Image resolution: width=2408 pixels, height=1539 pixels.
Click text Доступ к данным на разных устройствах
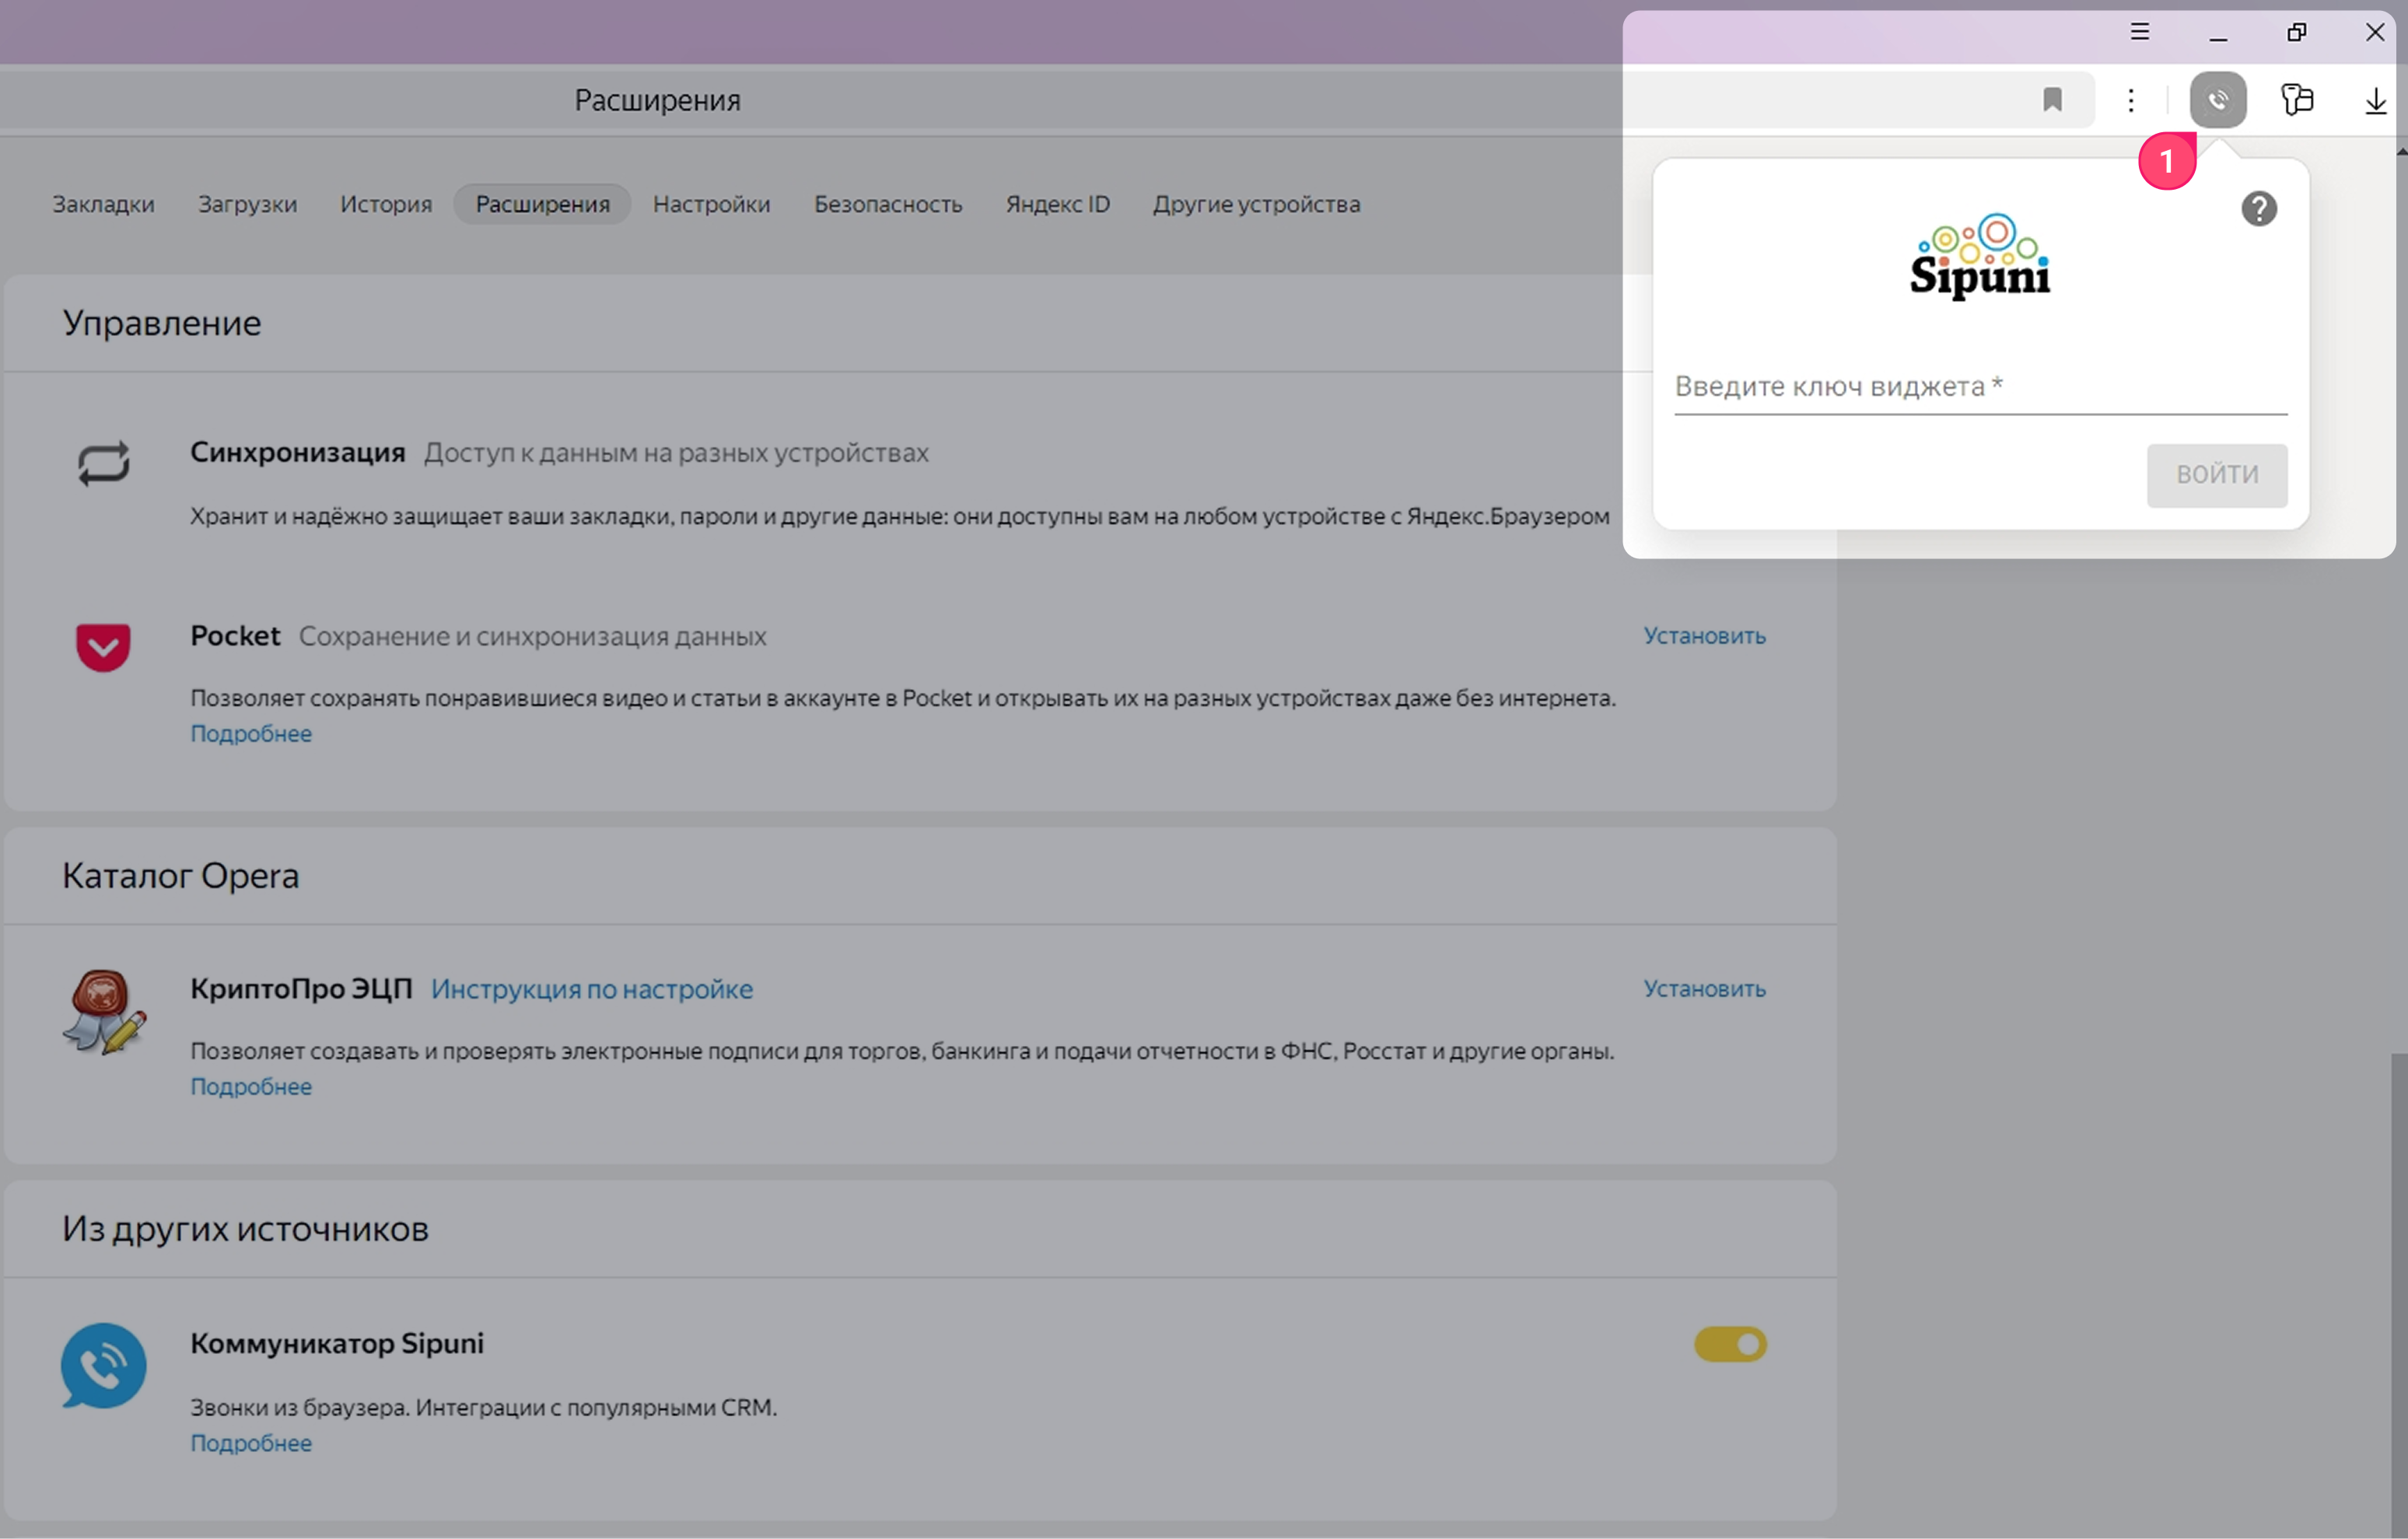click(677, 453)
